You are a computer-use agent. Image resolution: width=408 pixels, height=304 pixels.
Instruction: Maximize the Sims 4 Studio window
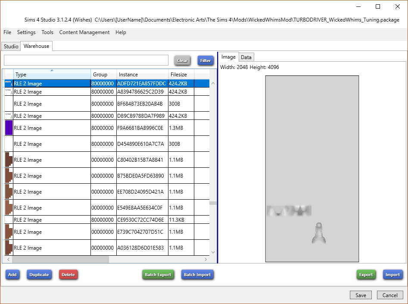[x=378, y=7]
